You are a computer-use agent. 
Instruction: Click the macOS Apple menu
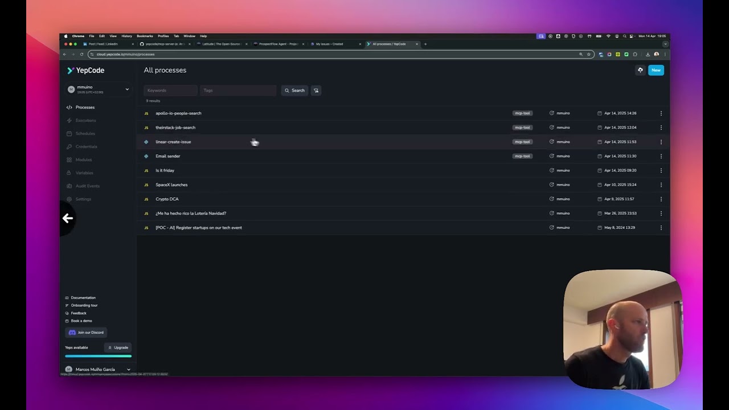[x=65, y=36]
